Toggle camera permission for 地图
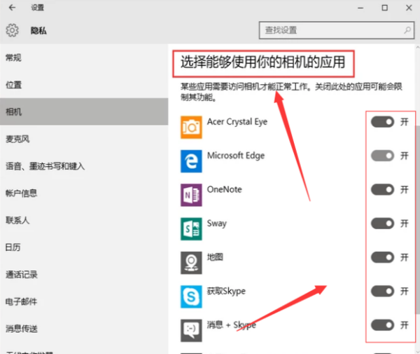420x354 pixels. point(382,257)
